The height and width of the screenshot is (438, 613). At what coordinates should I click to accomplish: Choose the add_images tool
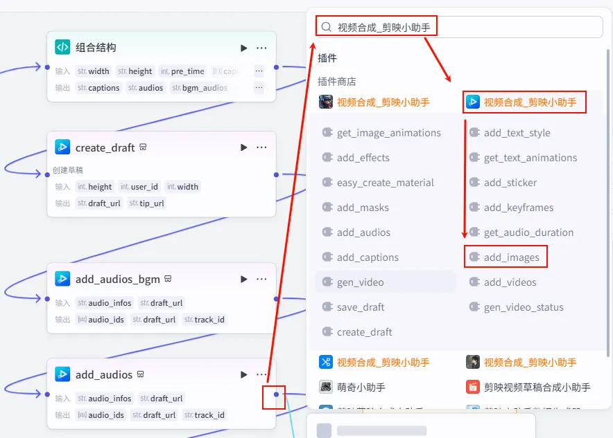[x=504, y=258]
